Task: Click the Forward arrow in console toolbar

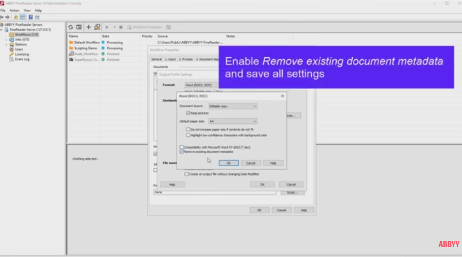Action: pos(8,18)
